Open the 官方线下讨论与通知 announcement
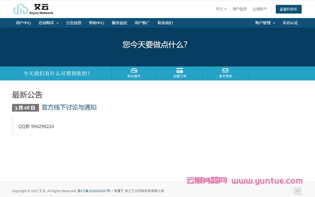315x197 pixels. click(69, 107)
